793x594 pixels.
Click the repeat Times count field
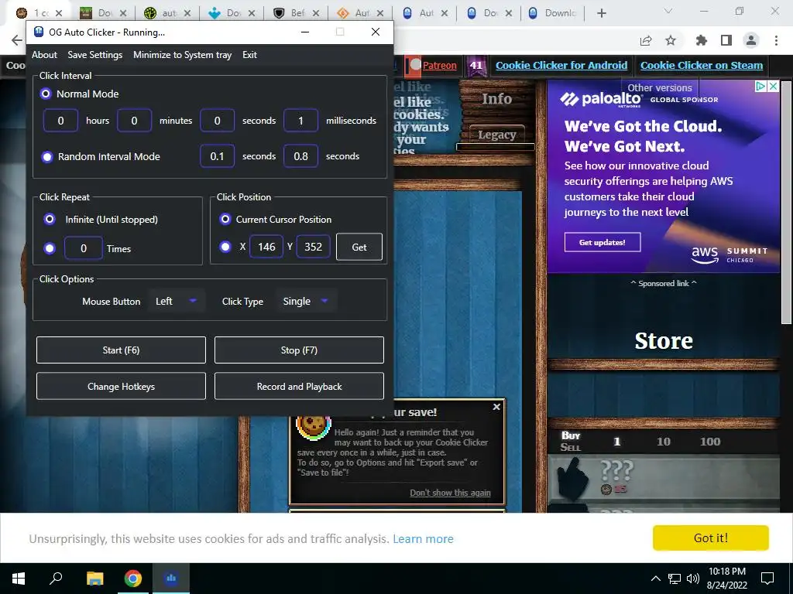(84, 248)
